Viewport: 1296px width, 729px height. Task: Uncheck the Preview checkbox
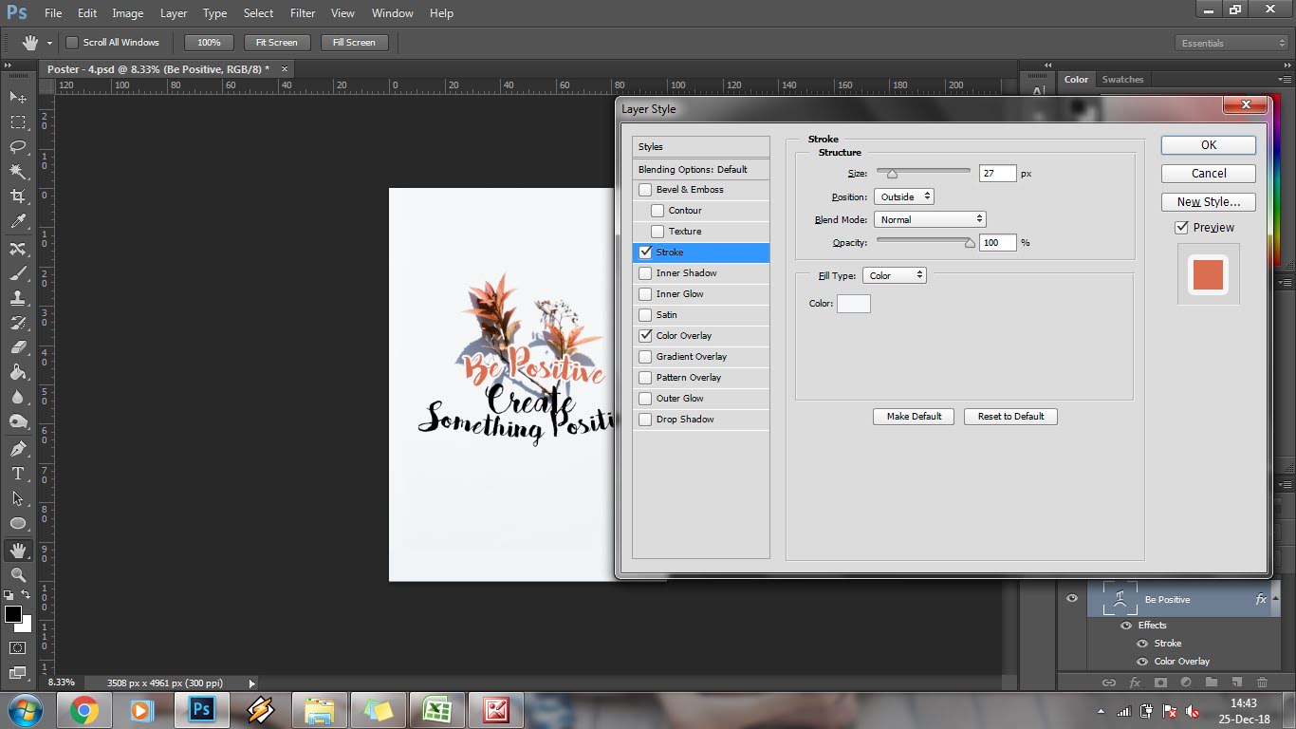pyautogui.click(x=1181, y=228)
